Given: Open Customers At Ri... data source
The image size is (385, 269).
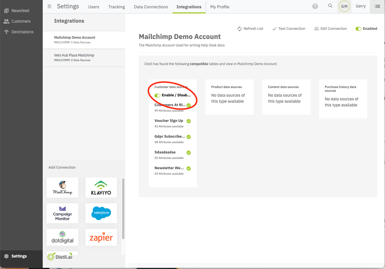Looking at the screenshot, I should tap(170, 105).
